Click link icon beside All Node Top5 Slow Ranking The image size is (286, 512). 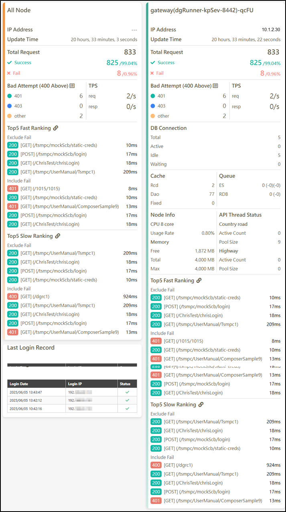point(57,236)
